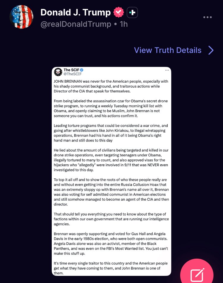Click the 1h post timestamp
Screen dimensions: 223x283
coord(123,24)
